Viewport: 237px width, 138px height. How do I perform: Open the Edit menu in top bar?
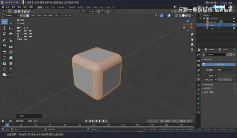13,7
